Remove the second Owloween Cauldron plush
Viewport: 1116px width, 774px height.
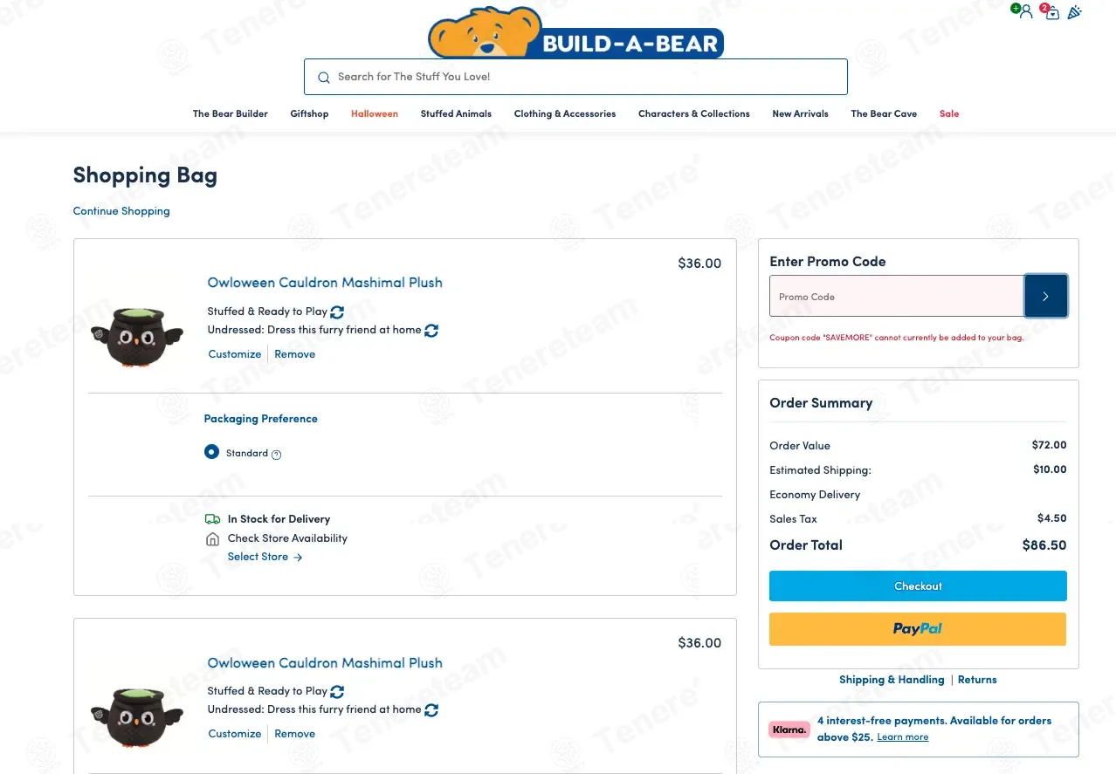tap(295, 734)
